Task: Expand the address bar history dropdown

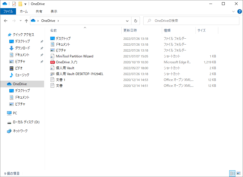Action: [127, 21]
